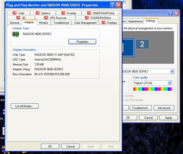Click the ATI icon on VPU Recover tab

[x=46, y=18]
